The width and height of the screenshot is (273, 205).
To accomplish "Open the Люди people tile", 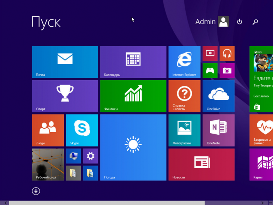I will [x=48, y=130].
